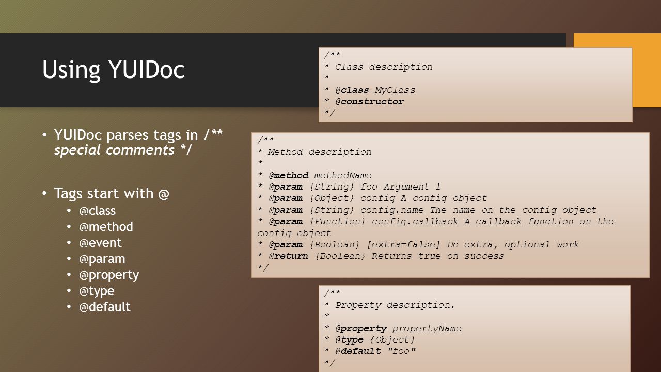The image size is (661, 372).
Task: Select the '@class' sub-bullet in the tags list
Action: click(x=97, y=211)
